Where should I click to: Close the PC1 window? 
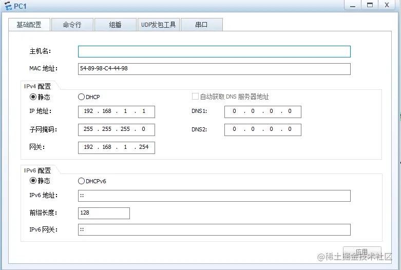(x=387, y=5)
